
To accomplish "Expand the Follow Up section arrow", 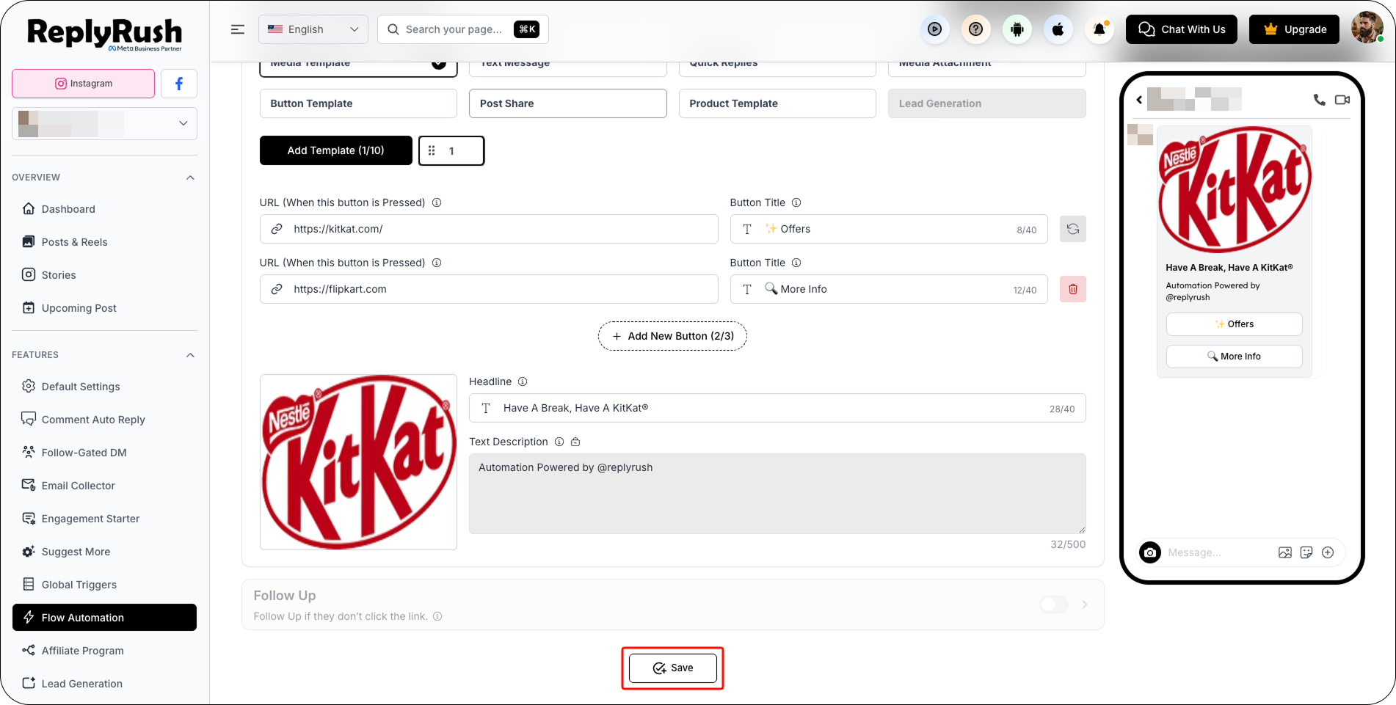I will 1085,604.
